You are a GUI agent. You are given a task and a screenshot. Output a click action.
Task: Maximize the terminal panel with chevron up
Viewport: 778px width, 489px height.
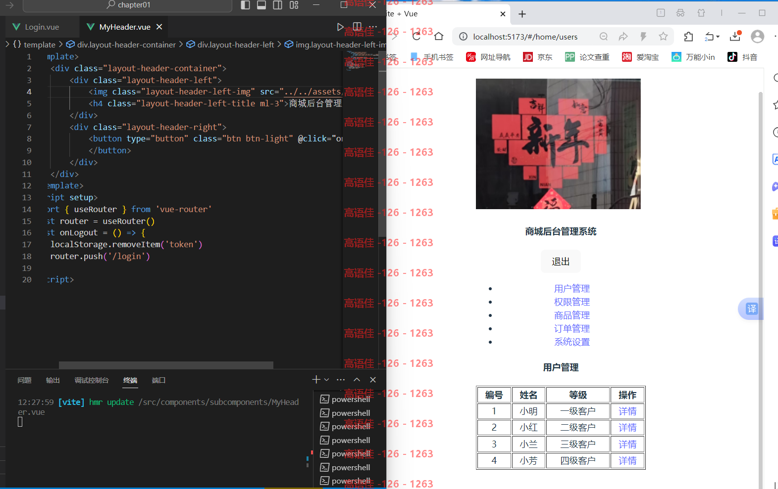coord(357,379)
